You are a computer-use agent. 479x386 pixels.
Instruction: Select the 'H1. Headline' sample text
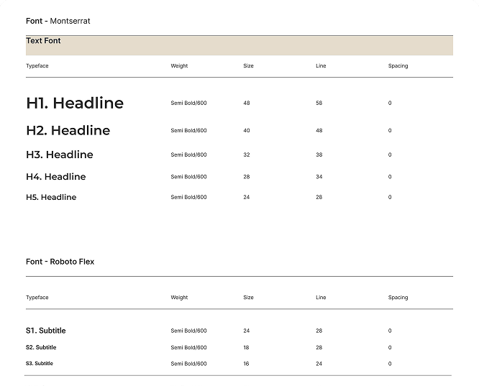pos(75,103)
